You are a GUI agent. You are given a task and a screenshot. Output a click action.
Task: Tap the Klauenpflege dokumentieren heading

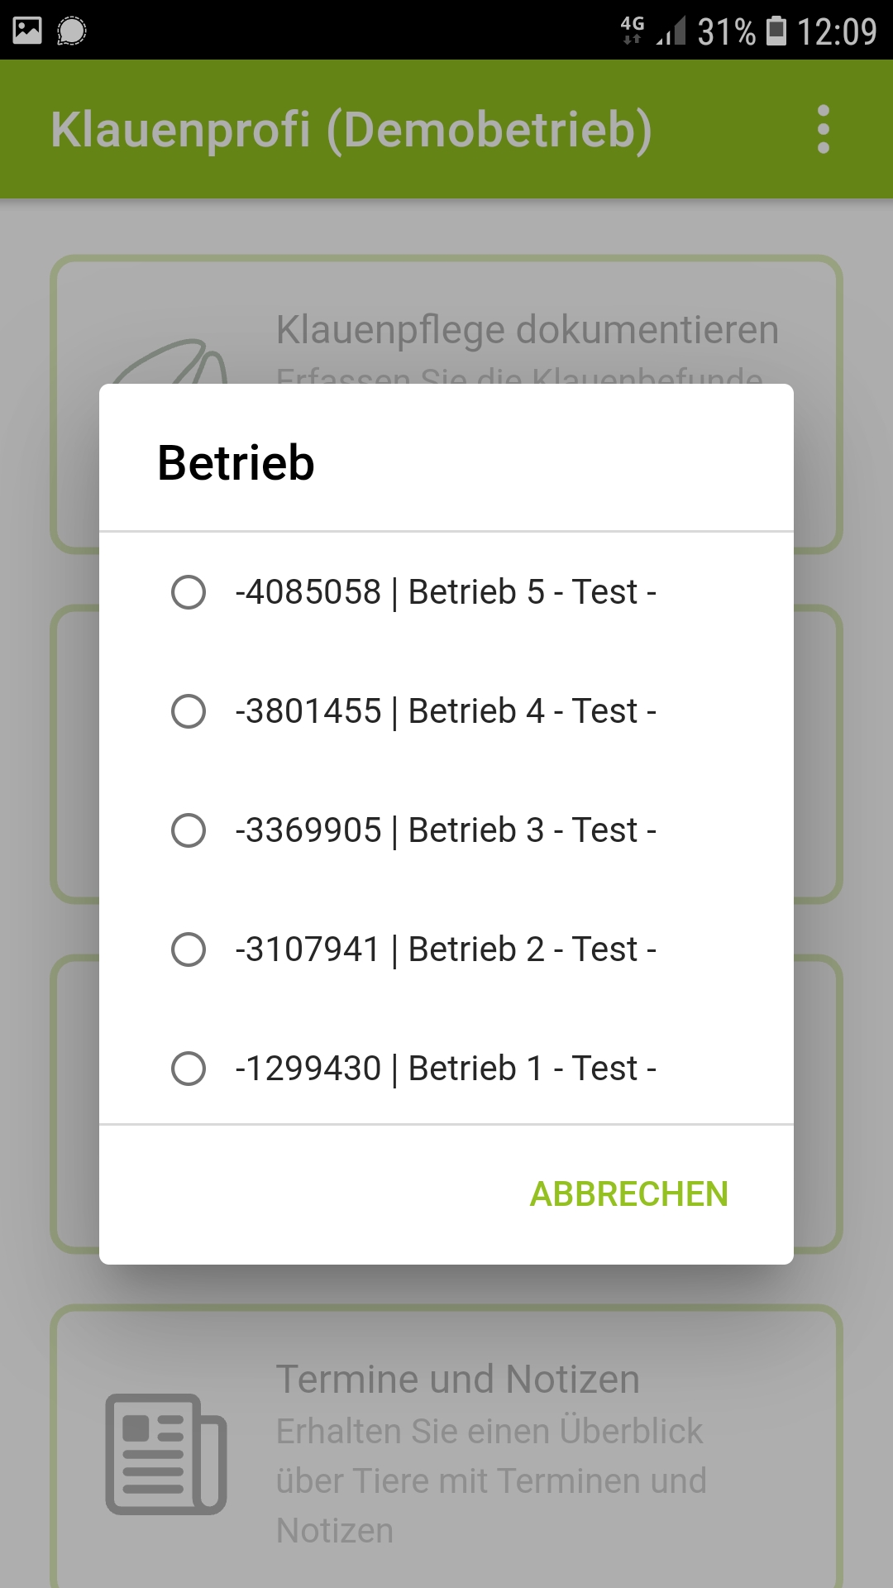pyautogui.click(x=528, y=329)
